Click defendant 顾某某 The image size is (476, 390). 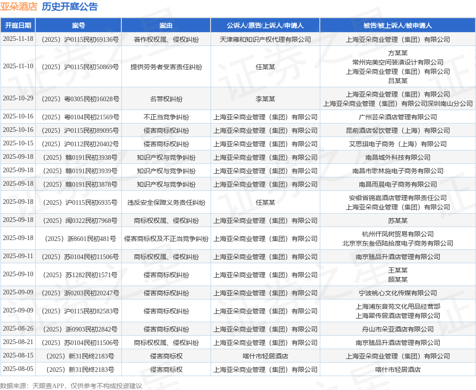[398, 279]
